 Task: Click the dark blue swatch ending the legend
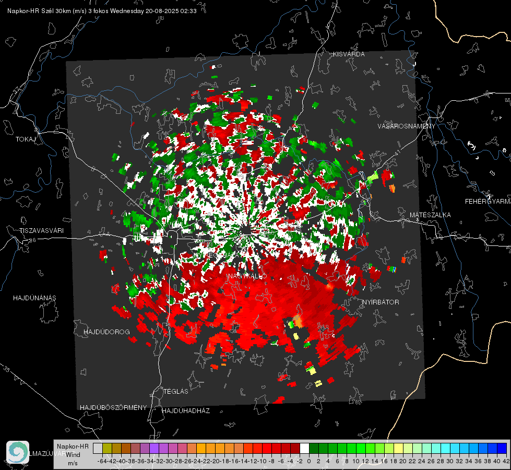[502, 448]
